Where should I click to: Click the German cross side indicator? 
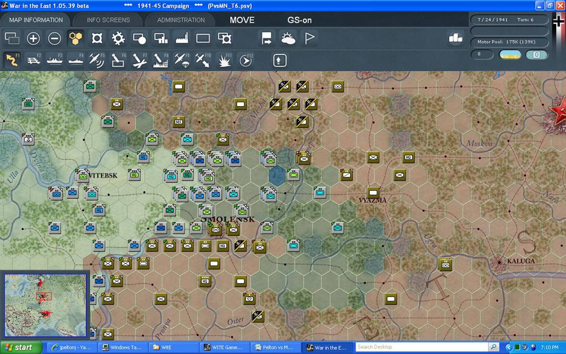click(558, 21)
